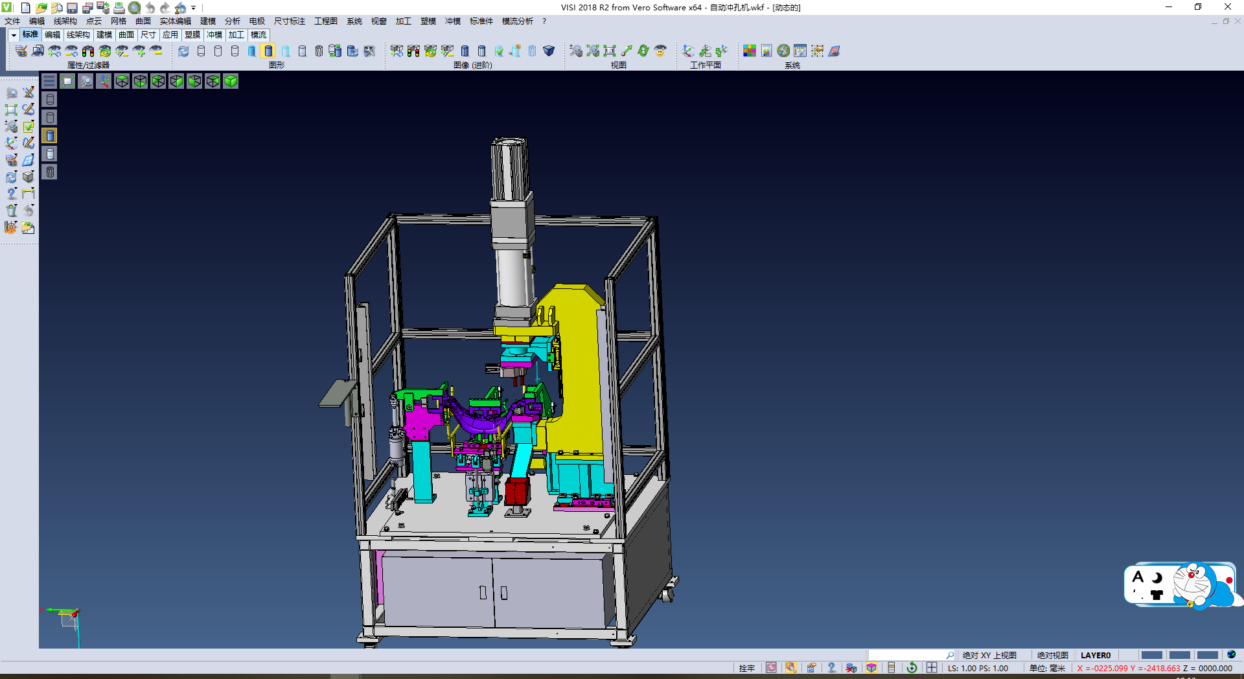Open the toolbar tab list dropdown arrow
The height and width of the screenshot is (679, 1244).
14,35
